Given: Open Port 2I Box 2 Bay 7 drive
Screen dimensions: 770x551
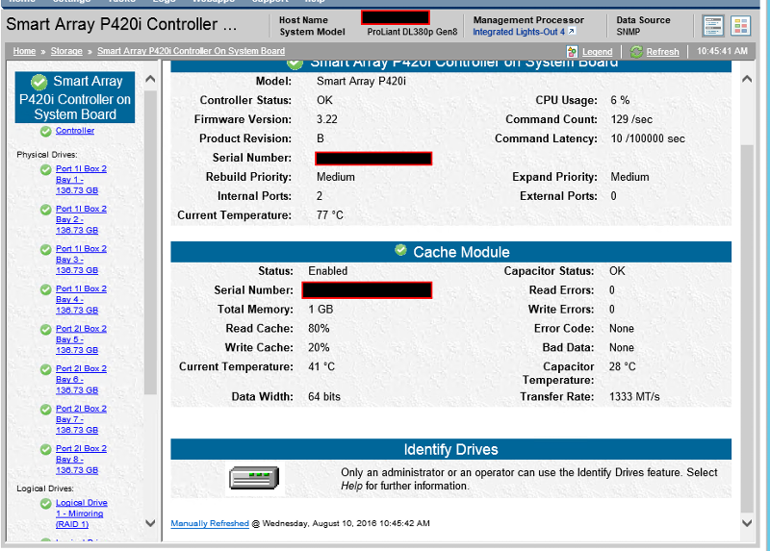Looking at the screenshot, I should pos(81,419).
